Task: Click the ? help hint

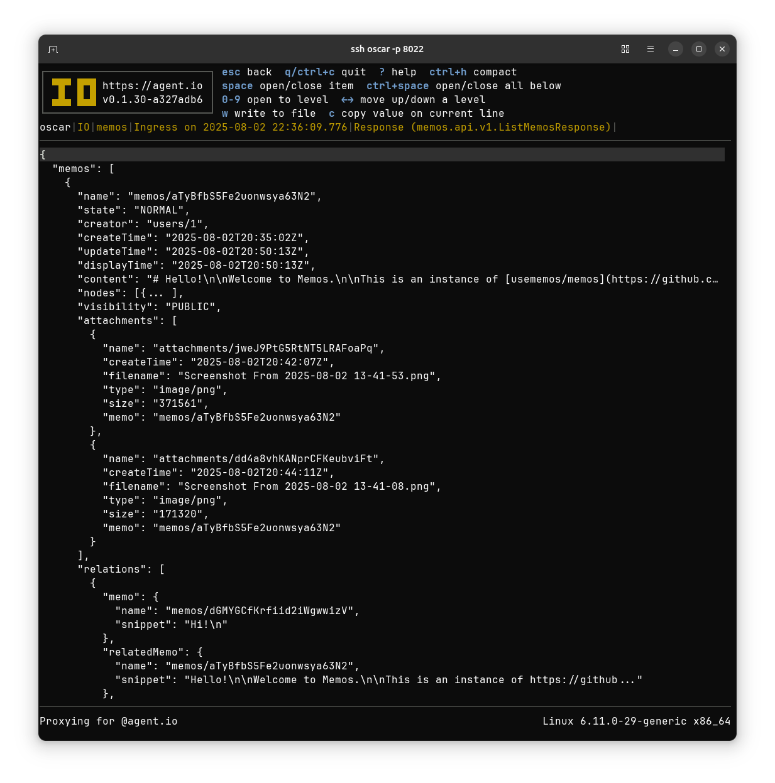Action: 398,72
